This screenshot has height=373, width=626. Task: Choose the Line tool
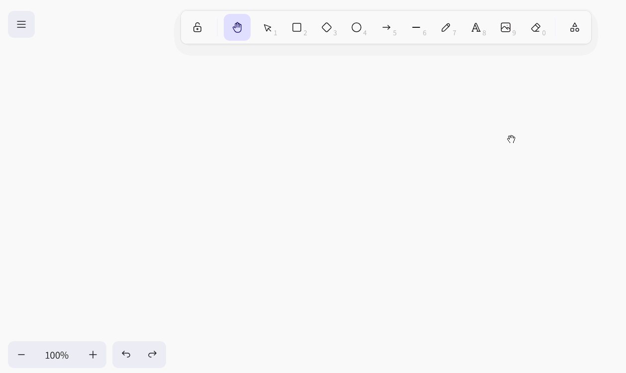coord(416,27)
